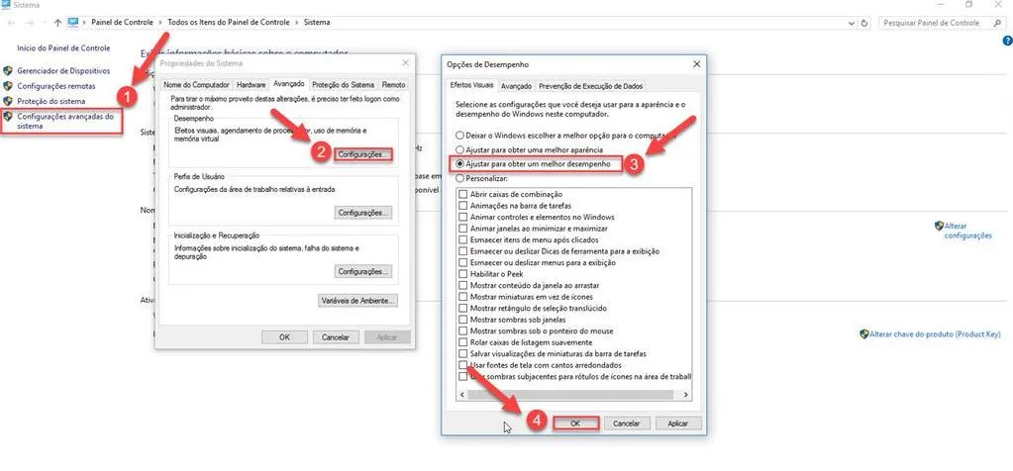Click Aplicar in Opções de Desempenho

click(x=677, y=424)
